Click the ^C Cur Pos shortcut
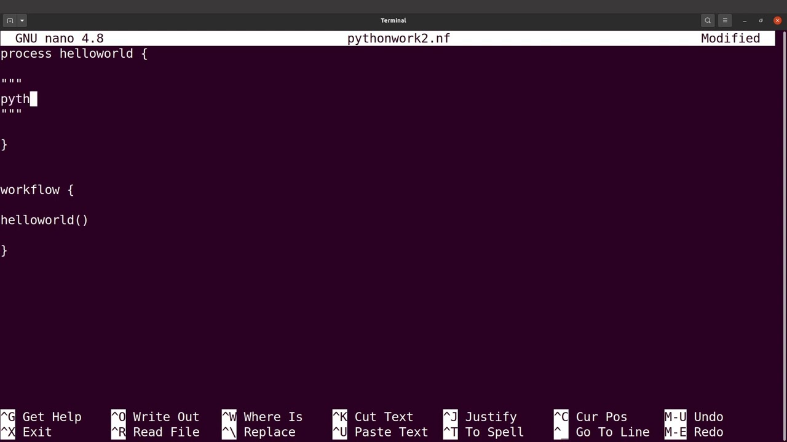The width and height of the screenshot is (787, 442). 590,417
